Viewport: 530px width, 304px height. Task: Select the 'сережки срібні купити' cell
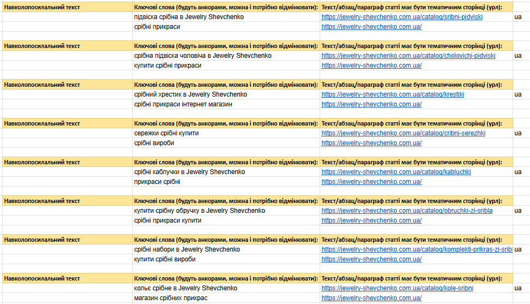(x=226, y=133)
